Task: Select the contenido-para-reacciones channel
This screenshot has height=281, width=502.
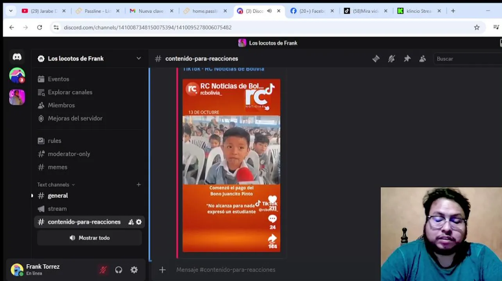Action: pyautogui.click(x=84, y=222)
